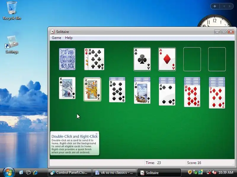The width and height of the screenshot is (237, 177).
Task: Click the Solitaire taskbar button
Action: coord(159,173)
